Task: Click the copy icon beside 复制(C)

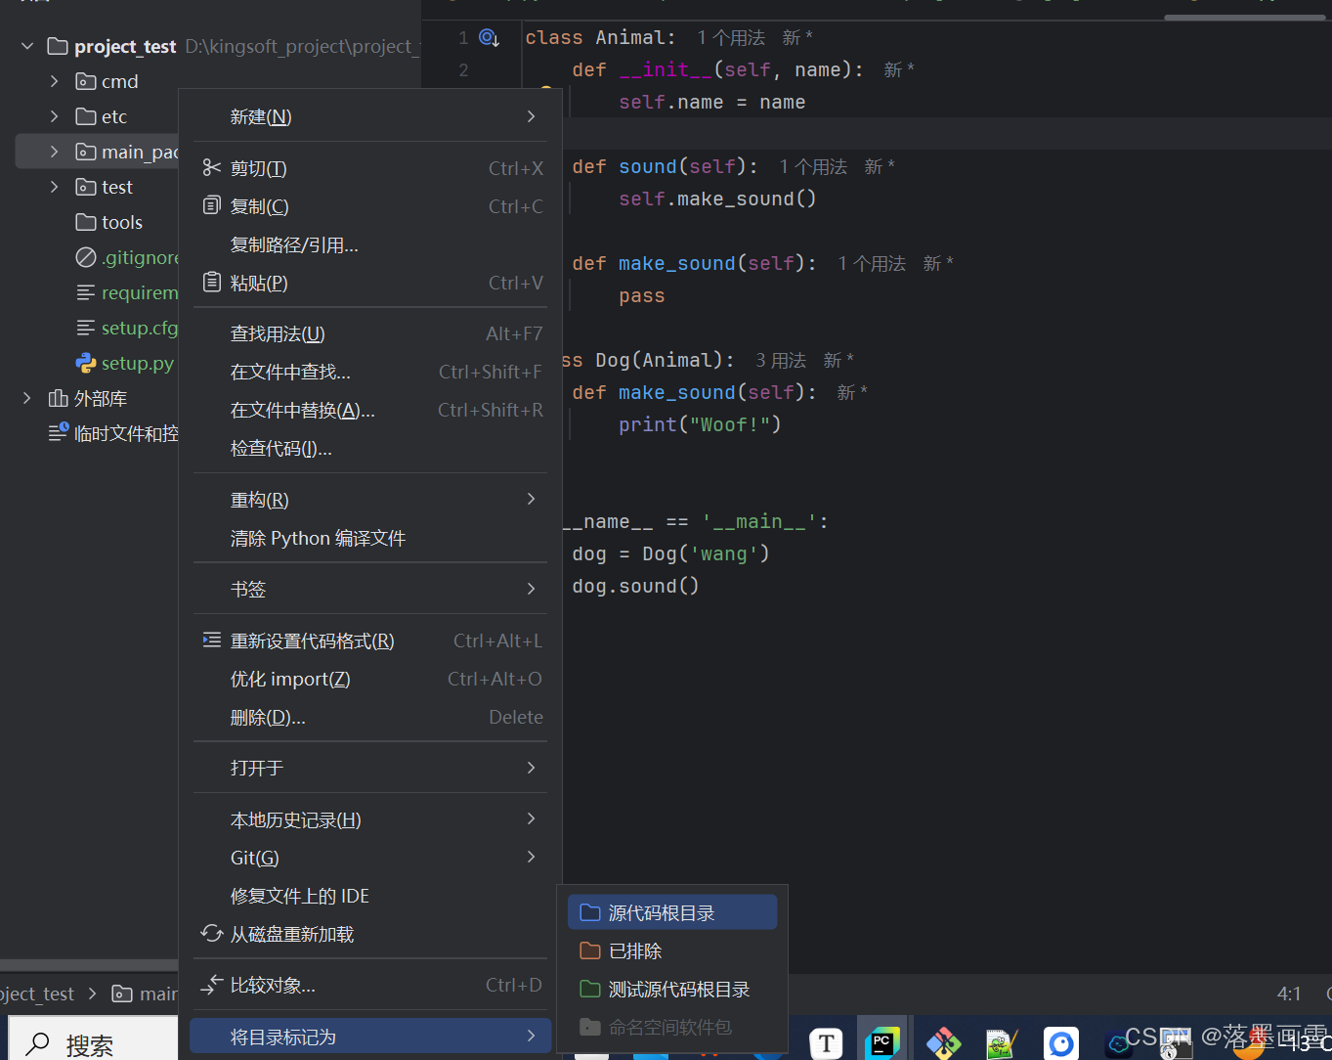Action: point(211,205)
